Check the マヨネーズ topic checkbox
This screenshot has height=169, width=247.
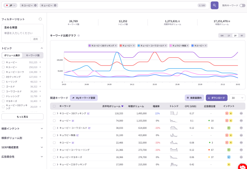point(3,101)
